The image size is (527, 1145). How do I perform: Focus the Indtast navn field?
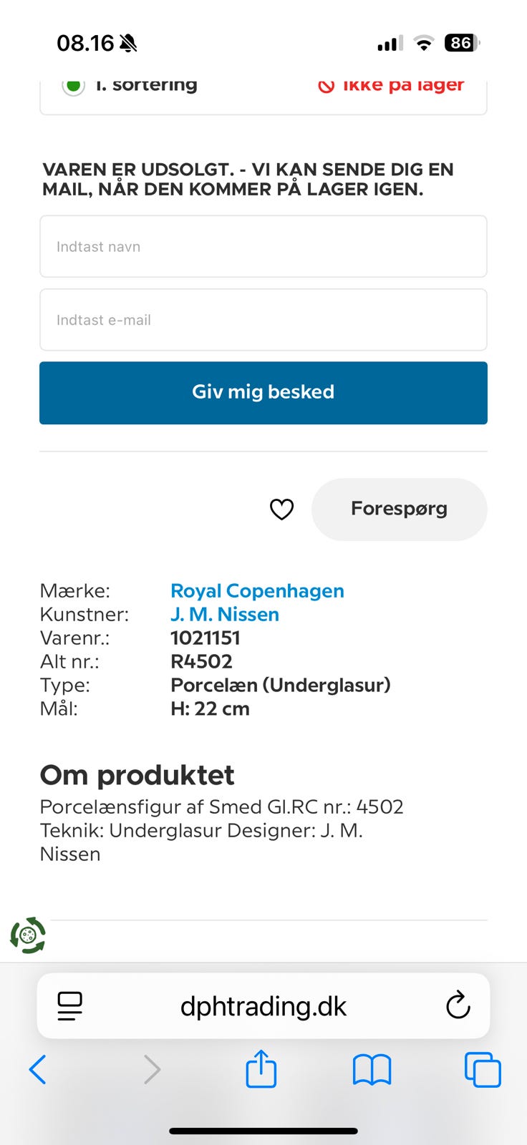tap(263, 247)
